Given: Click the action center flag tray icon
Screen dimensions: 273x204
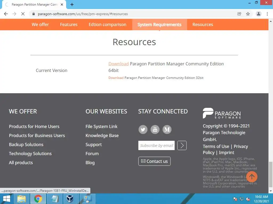Looking at the screenshot, I should (235, 199).
